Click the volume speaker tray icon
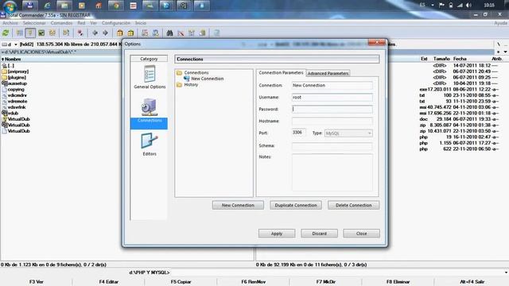This screenshot has height=286, width=509. [468, 6]
